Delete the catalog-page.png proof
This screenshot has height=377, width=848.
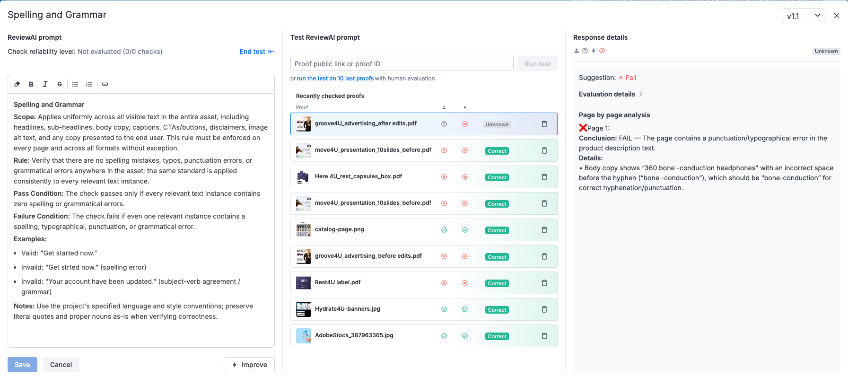544,230
